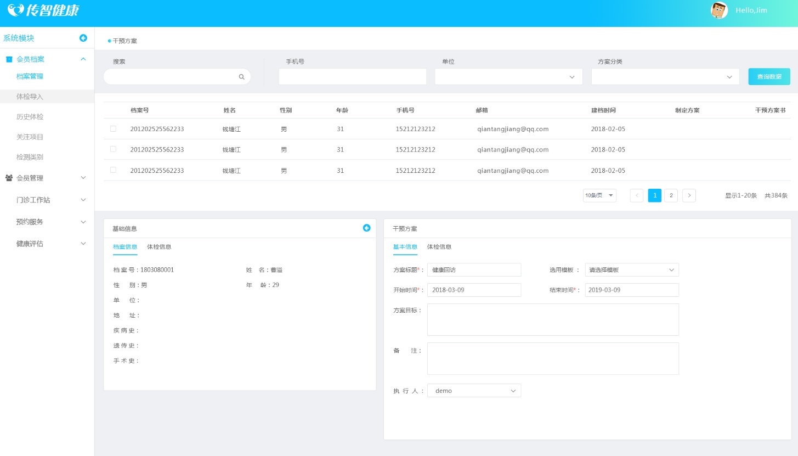Collapse 基础信息 panel with blue arrow icon
This screenshot has width=798, height=456.
click(x=367, y=228)
